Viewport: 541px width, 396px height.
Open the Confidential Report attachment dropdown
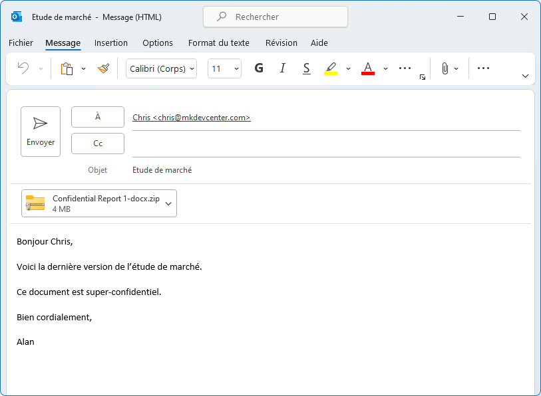(x=168, y=203)
